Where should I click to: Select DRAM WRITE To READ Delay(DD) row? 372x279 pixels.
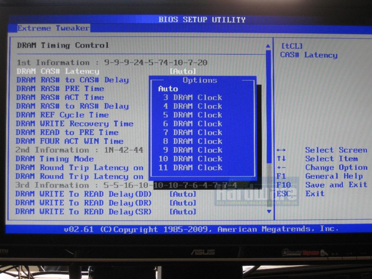pyautogui.click(x=106, y=194)
